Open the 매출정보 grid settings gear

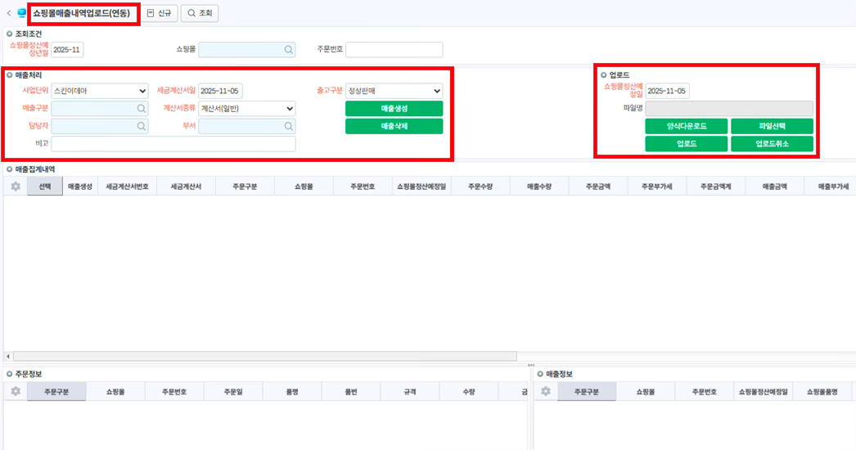click(x=546, y=392)
